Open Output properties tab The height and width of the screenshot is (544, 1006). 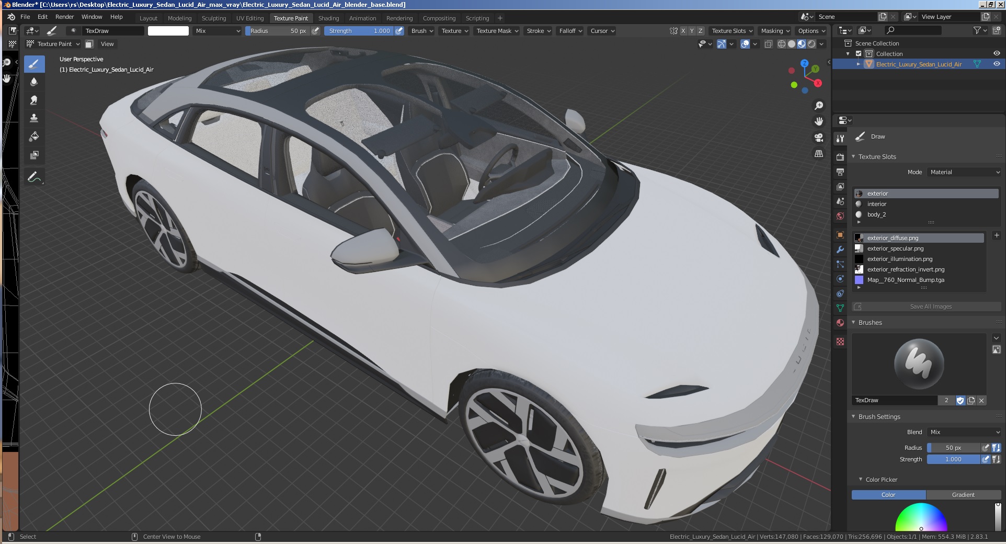click(x=840, y=172)
